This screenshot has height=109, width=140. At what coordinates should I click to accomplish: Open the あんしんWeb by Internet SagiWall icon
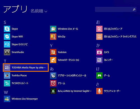click(53, 91)
